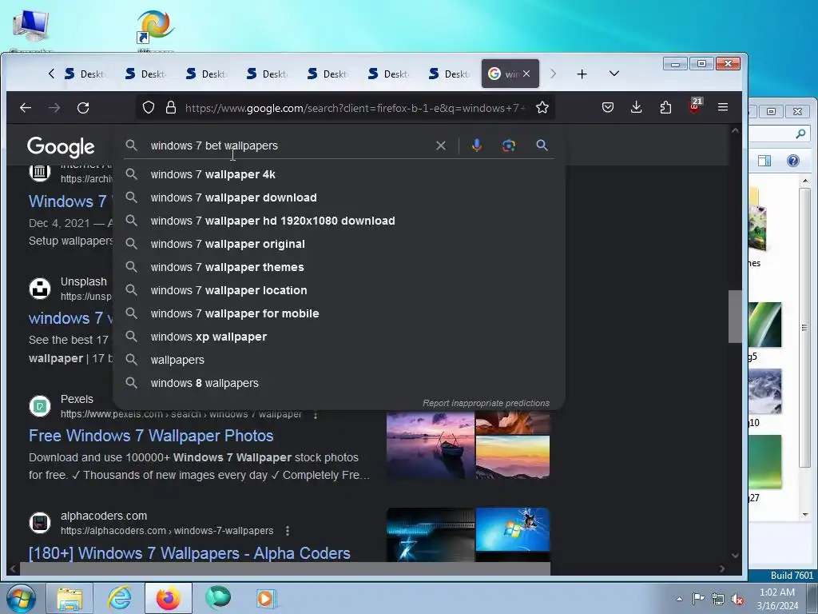Click the grayed-out forward arrow in Firefox
818x614 pixels.
54,108
